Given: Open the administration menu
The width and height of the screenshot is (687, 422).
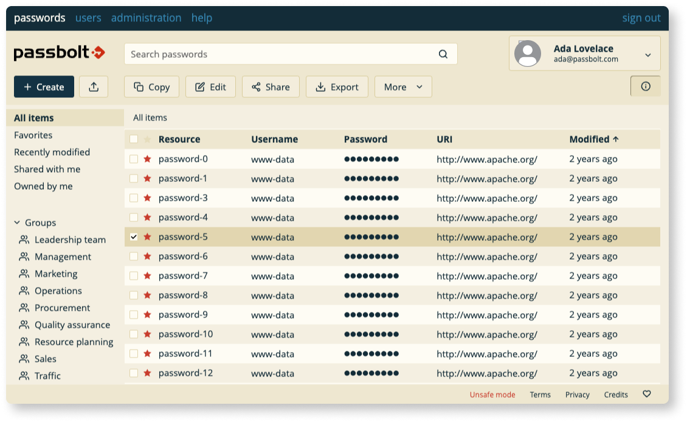Looking at the screenshot, I should tap(146, 18).
